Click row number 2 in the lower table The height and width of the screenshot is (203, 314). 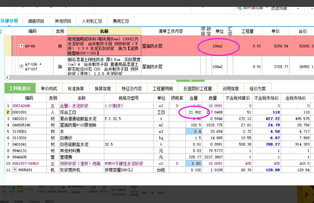(8, 112)
